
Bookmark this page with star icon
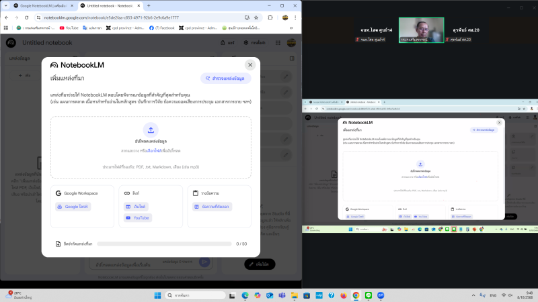(x=256, y=17)
